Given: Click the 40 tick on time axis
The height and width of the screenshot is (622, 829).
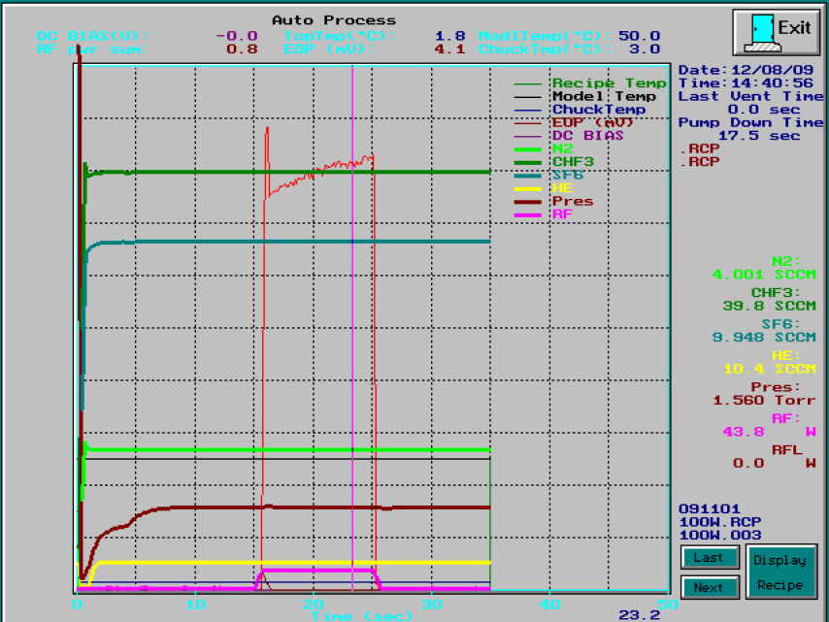Looking at the screenshot, I should (x=549, y=604).
